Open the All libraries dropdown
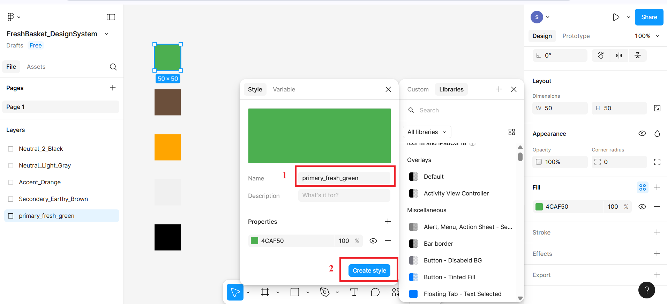Viewport: 667px width, 304px height. 427,132
